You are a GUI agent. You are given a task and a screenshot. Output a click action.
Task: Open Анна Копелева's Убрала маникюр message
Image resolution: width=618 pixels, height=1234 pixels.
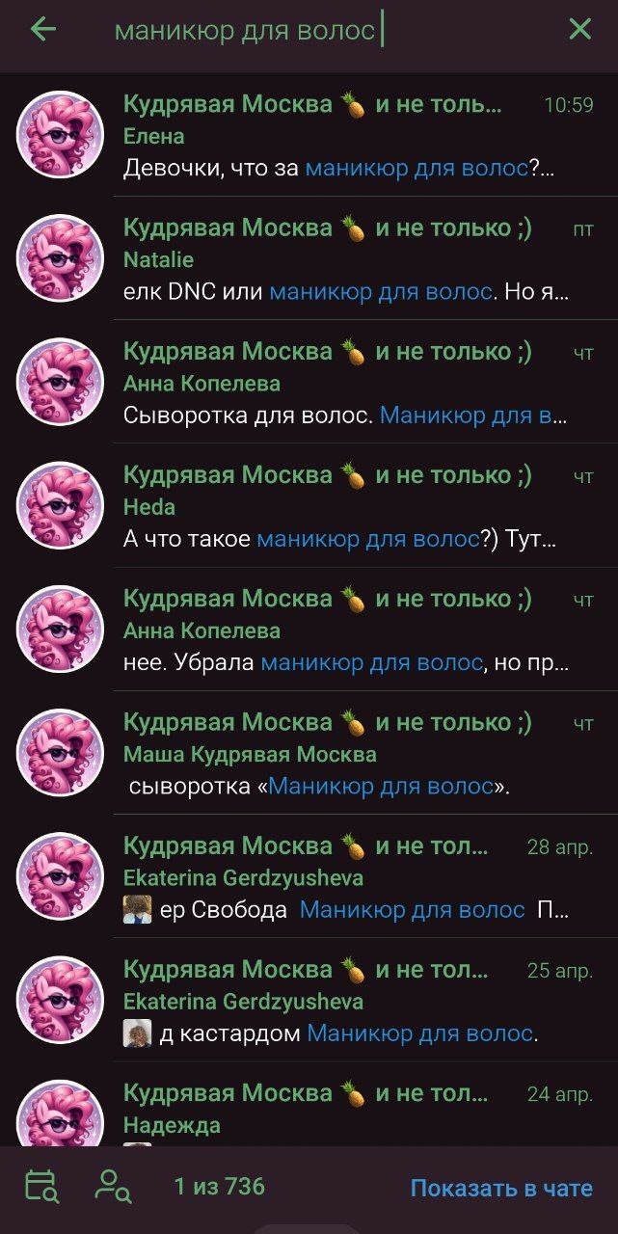click(x=309, y=629)
